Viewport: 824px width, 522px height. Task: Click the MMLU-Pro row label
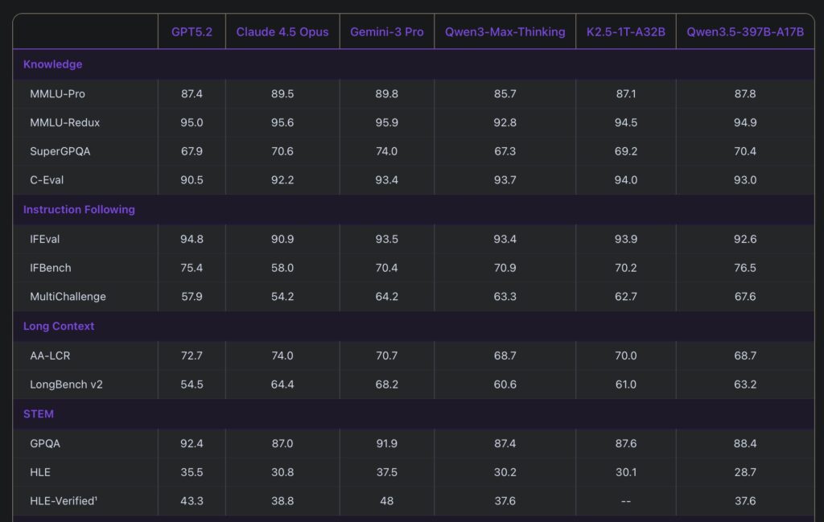(57, 94)
